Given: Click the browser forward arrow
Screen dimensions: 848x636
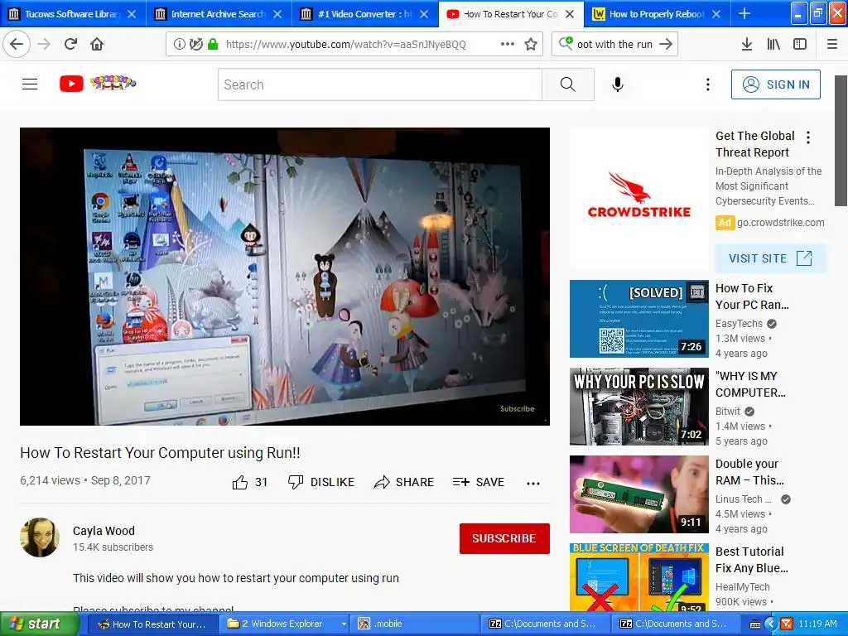Looking at the screenshot, I should click(45, 44).
